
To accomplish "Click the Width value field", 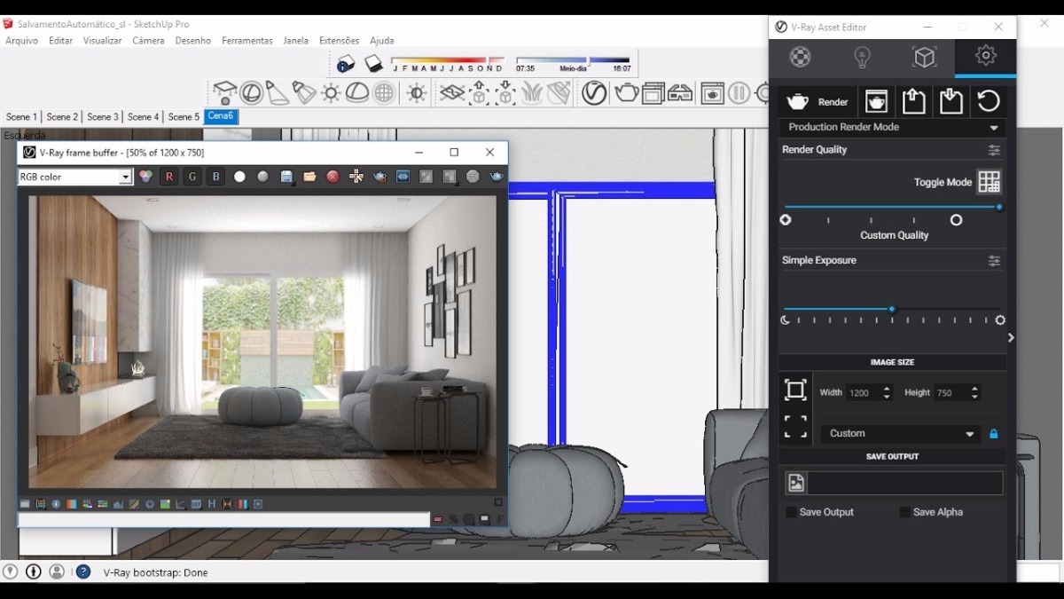I will [x=863, y=392].
